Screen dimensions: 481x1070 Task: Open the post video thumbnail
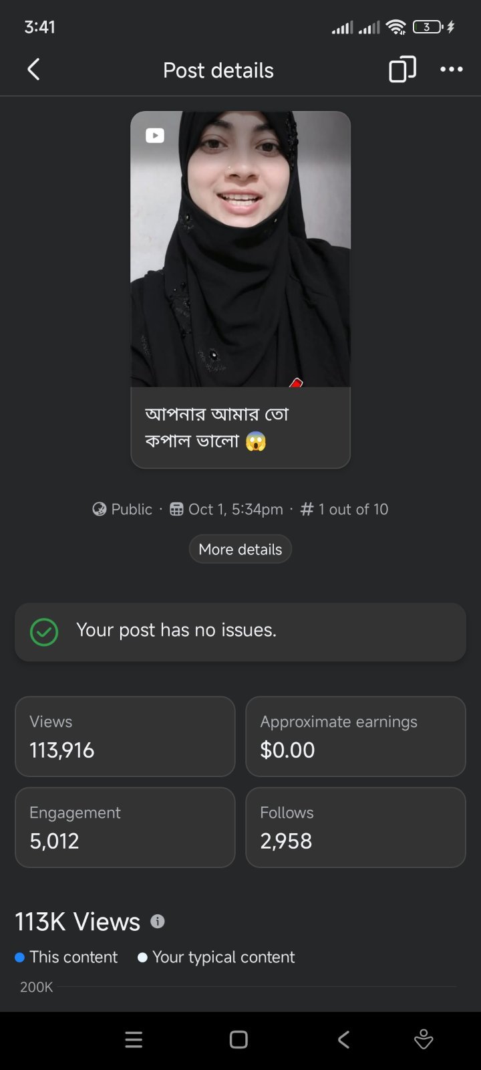pos(240,249)
